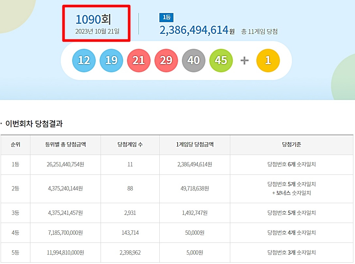
Task: Click the 순위 column header
Action: click(15, 145)
